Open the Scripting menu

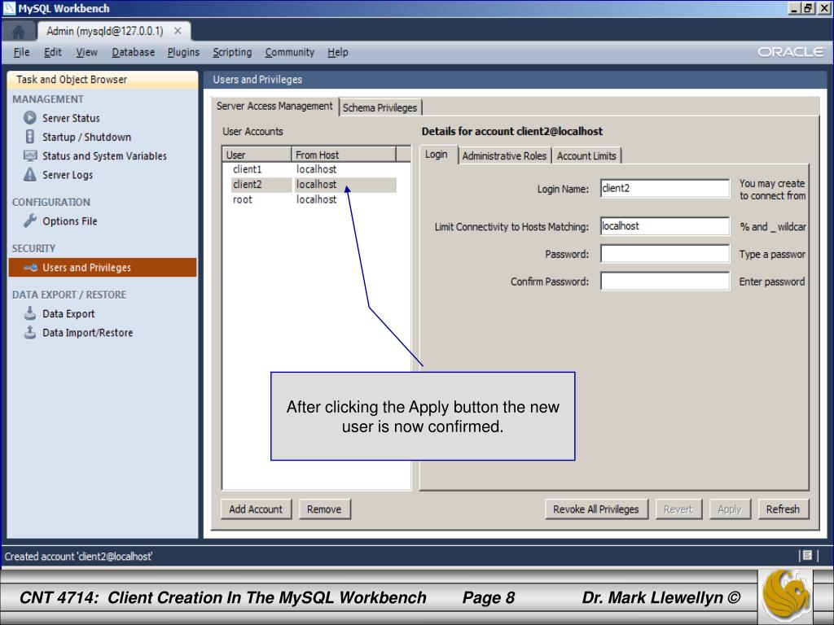click(232, 52)
